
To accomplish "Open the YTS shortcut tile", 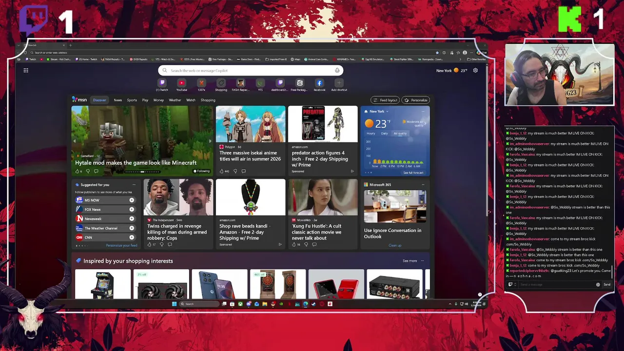I will point(260,85).
